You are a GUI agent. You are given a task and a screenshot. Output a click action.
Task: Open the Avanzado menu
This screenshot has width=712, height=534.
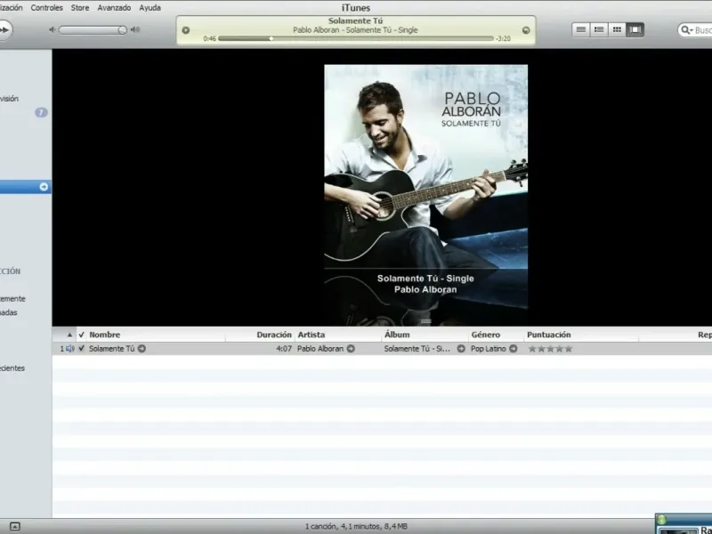click(x=114, y=8)
